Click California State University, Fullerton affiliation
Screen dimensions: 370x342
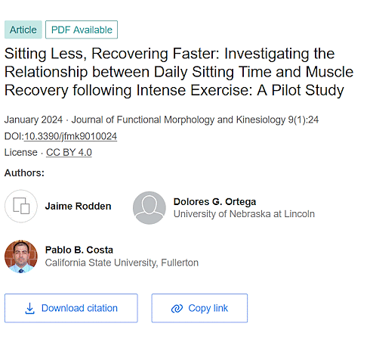point(122,263)
